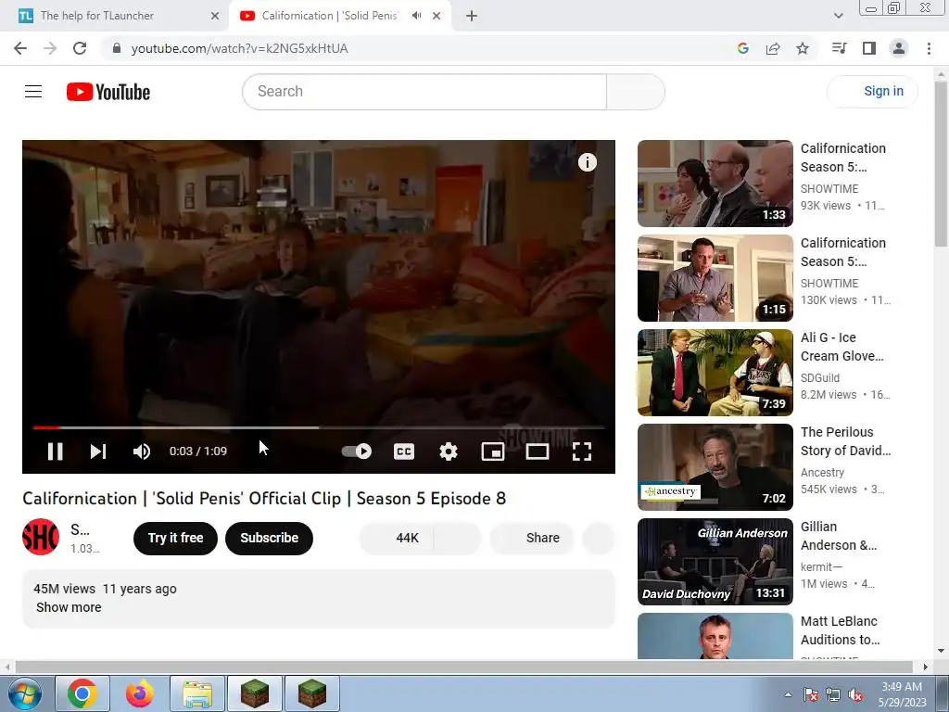Open the video info card icon
Screen dimensions: 949x712
click(x=587, y=162)
